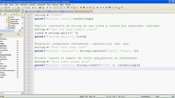This screenshot has width=175, height=98.
Task: Click the Zoom In toolbar icon
Action: (47, 8)
